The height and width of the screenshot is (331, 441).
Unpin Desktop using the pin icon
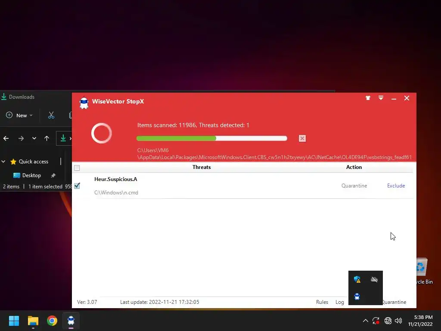[x=53, y=175]
